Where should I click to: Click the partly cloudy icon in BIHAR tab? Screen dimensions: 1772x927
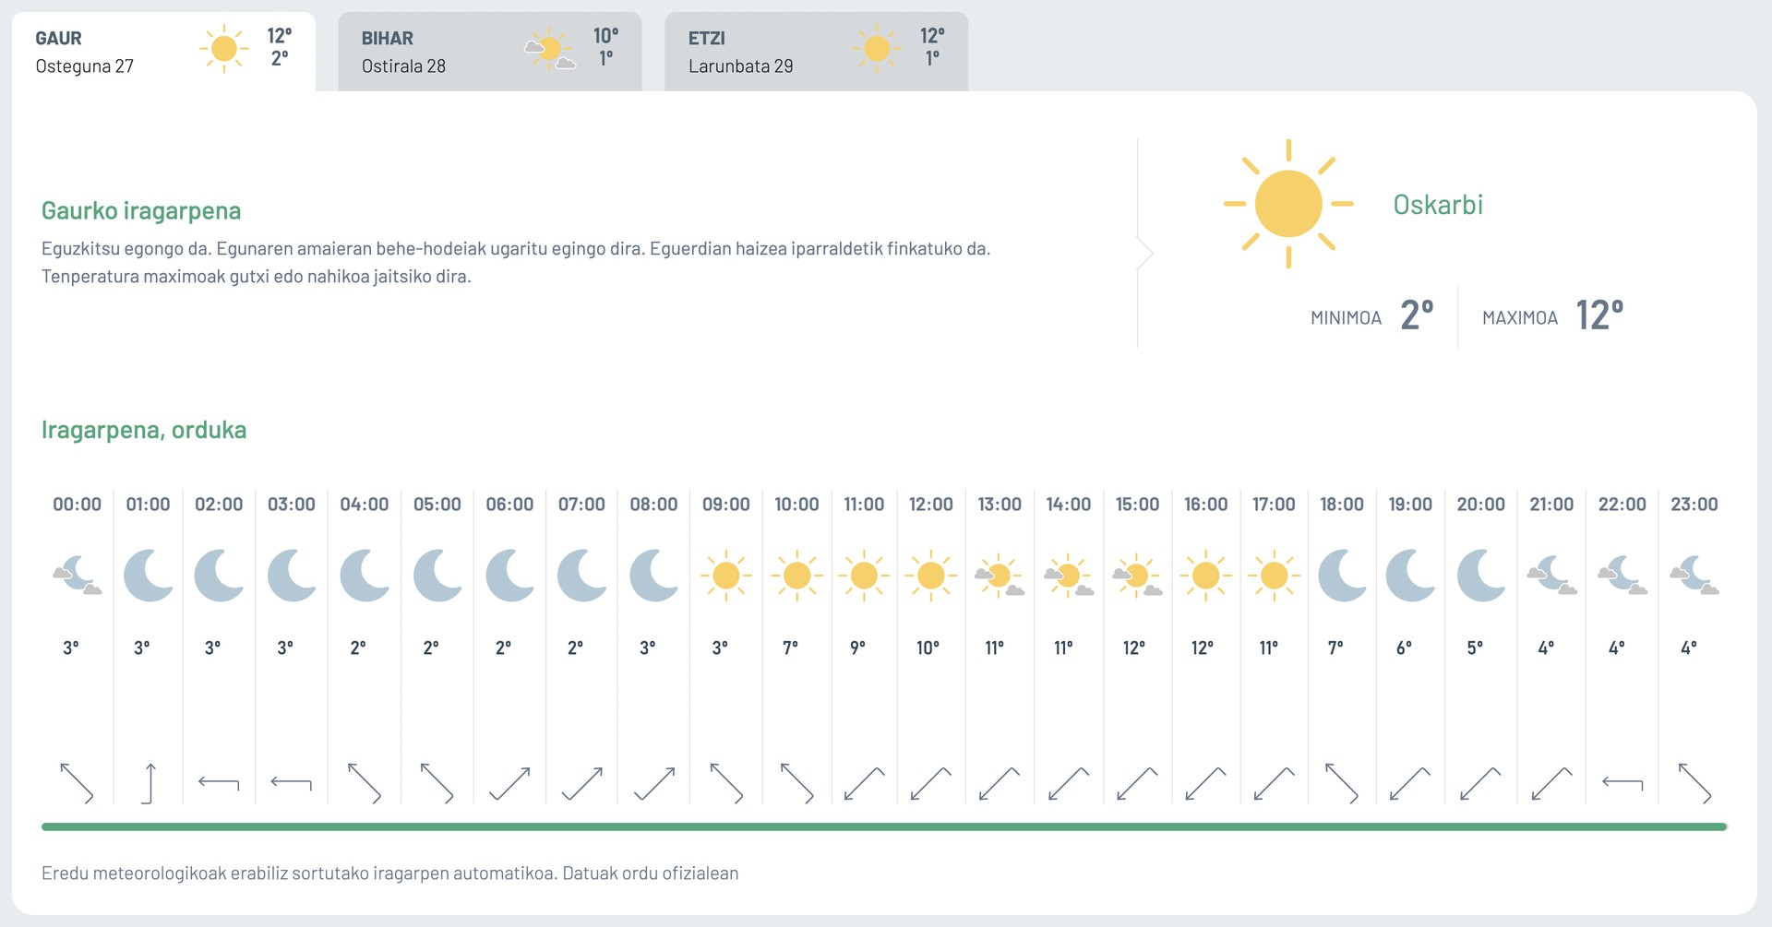tap(550, 49)
